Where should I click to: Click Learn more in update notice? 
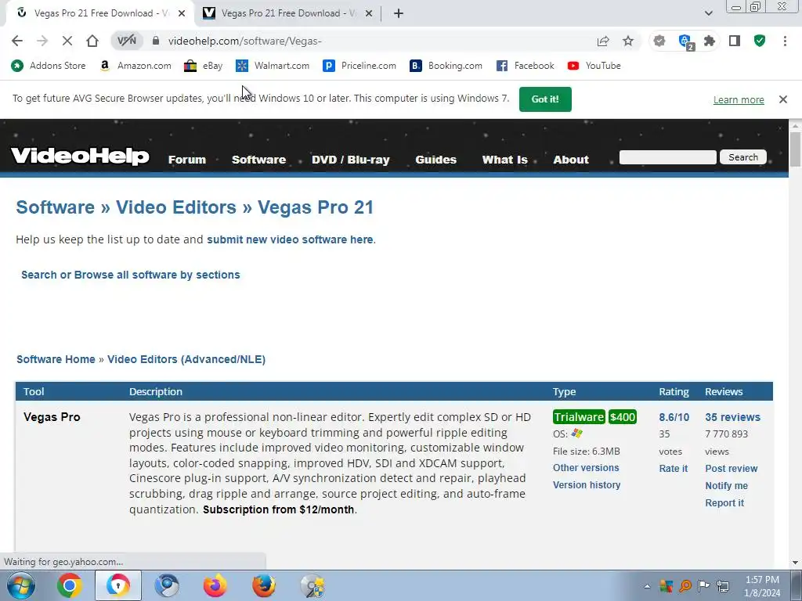point(739,99)
